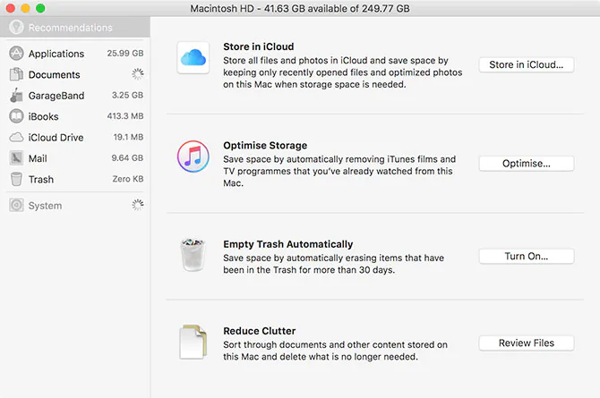Click the Macintosh HD window title

300,8
